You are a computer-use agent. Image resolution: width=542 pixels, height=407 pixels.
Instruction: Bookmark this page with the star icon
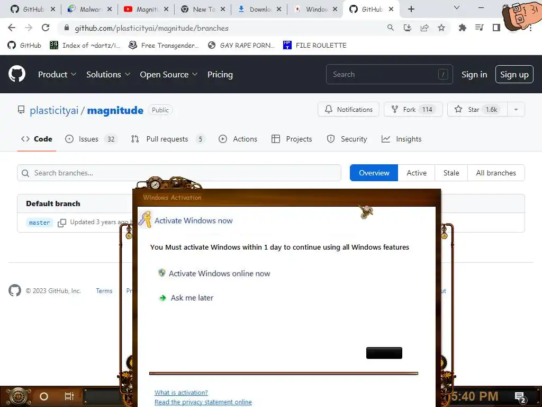click(x=441, y=28)
